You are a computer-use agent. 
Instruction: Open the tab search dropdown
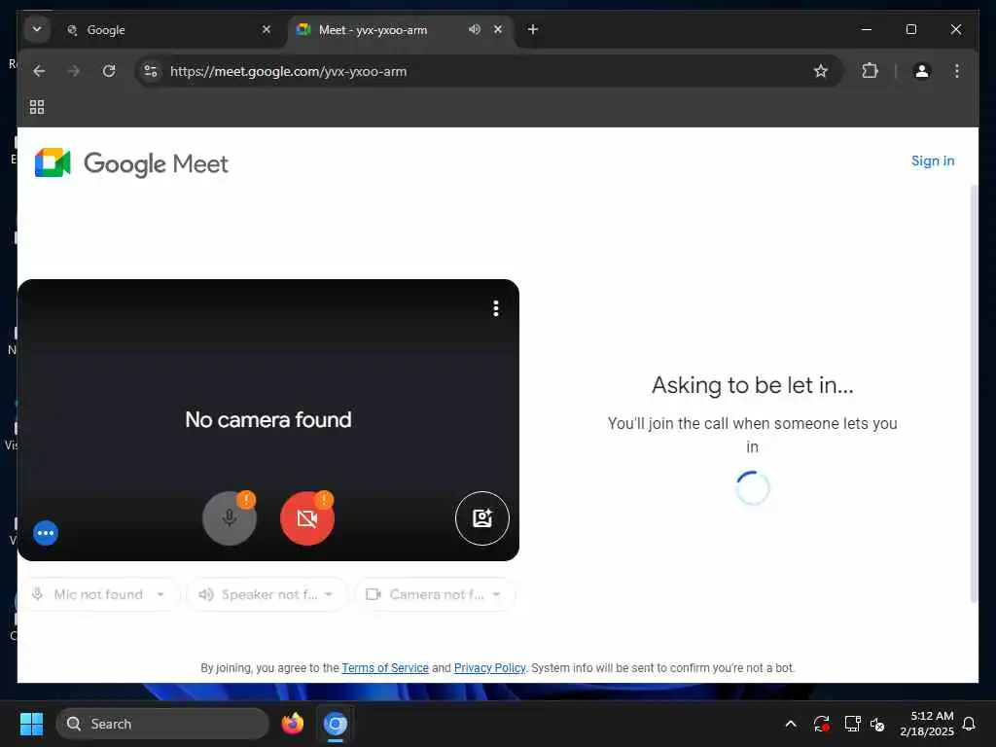click(x=37, y=29)
